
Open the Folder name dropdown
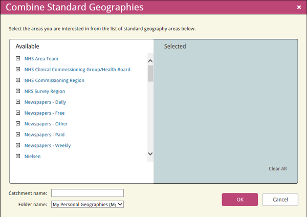(87, 204)
